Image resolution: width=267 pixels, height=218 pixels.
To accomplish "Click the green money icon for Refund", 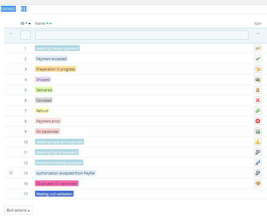I will tap(258, 110).
